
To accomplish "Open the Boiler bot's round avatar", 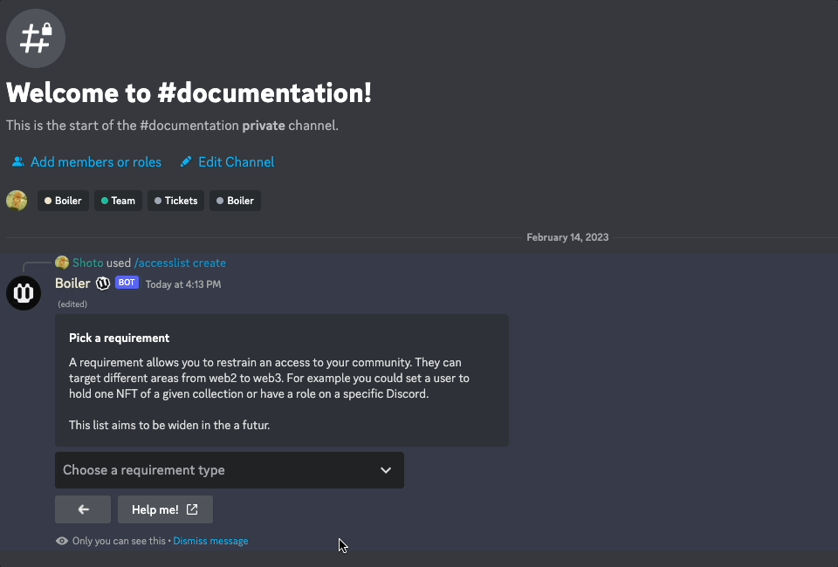I will pyautogui.click(x=24, y=293).
